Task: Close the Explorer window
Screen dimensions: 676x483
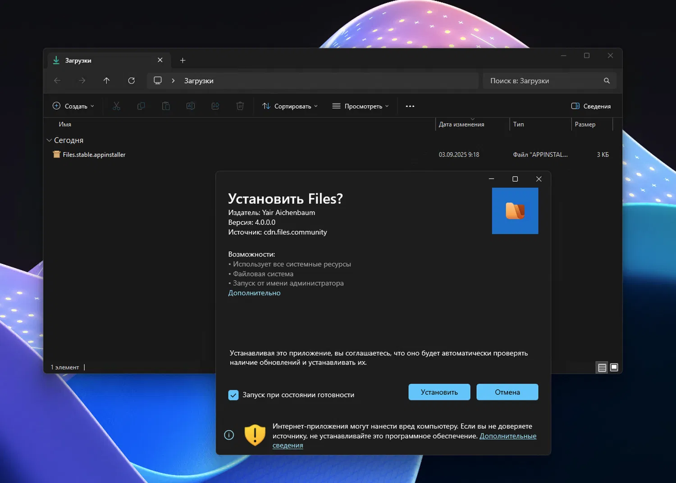Action: click(610, 55)
